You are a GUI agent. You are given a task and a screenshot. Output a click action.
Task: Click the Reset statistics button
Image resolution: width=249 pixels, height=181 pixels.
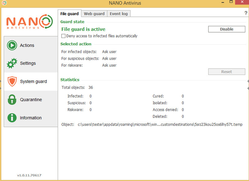coord(227,72)
